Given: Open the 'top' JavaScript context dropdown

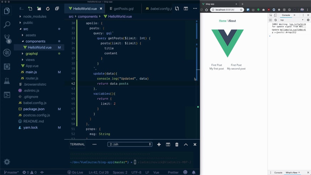Looking at the screenshot, I should click(x=291, y=20).
